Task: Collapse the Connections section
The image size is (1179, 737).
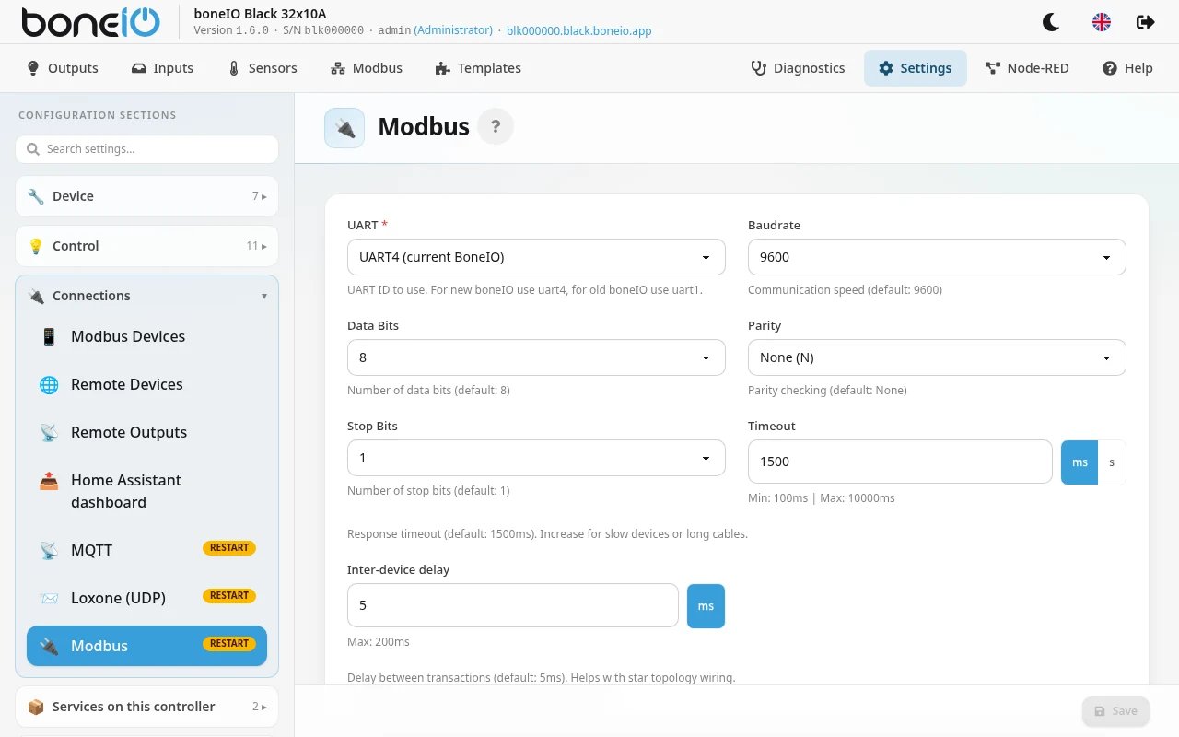Action: click(146, 296)
